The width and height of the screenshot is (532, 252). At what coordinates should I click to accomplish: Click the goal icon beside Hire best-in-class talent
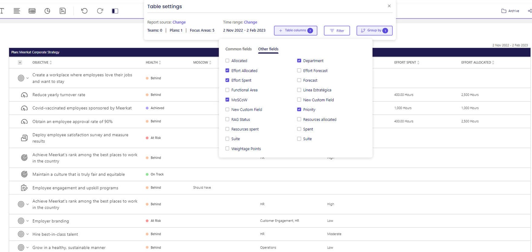(x=21, y=234)
